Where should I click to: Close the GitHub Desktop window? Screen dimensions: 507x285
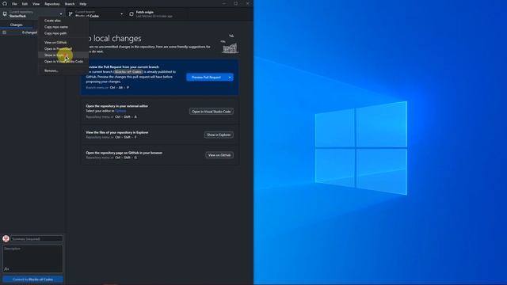pos(248,3)
